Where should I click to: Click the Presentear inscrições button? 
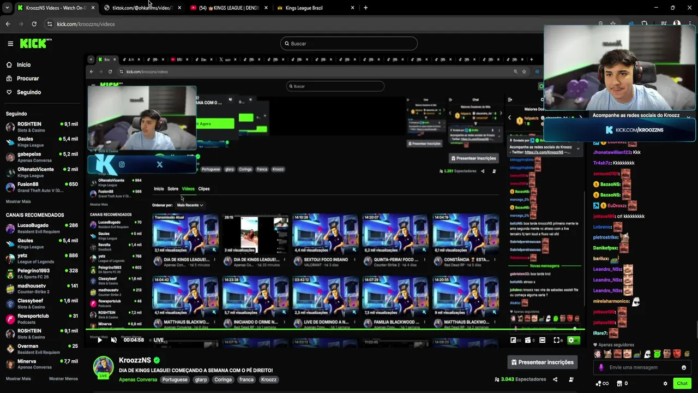tap(543, 362)
